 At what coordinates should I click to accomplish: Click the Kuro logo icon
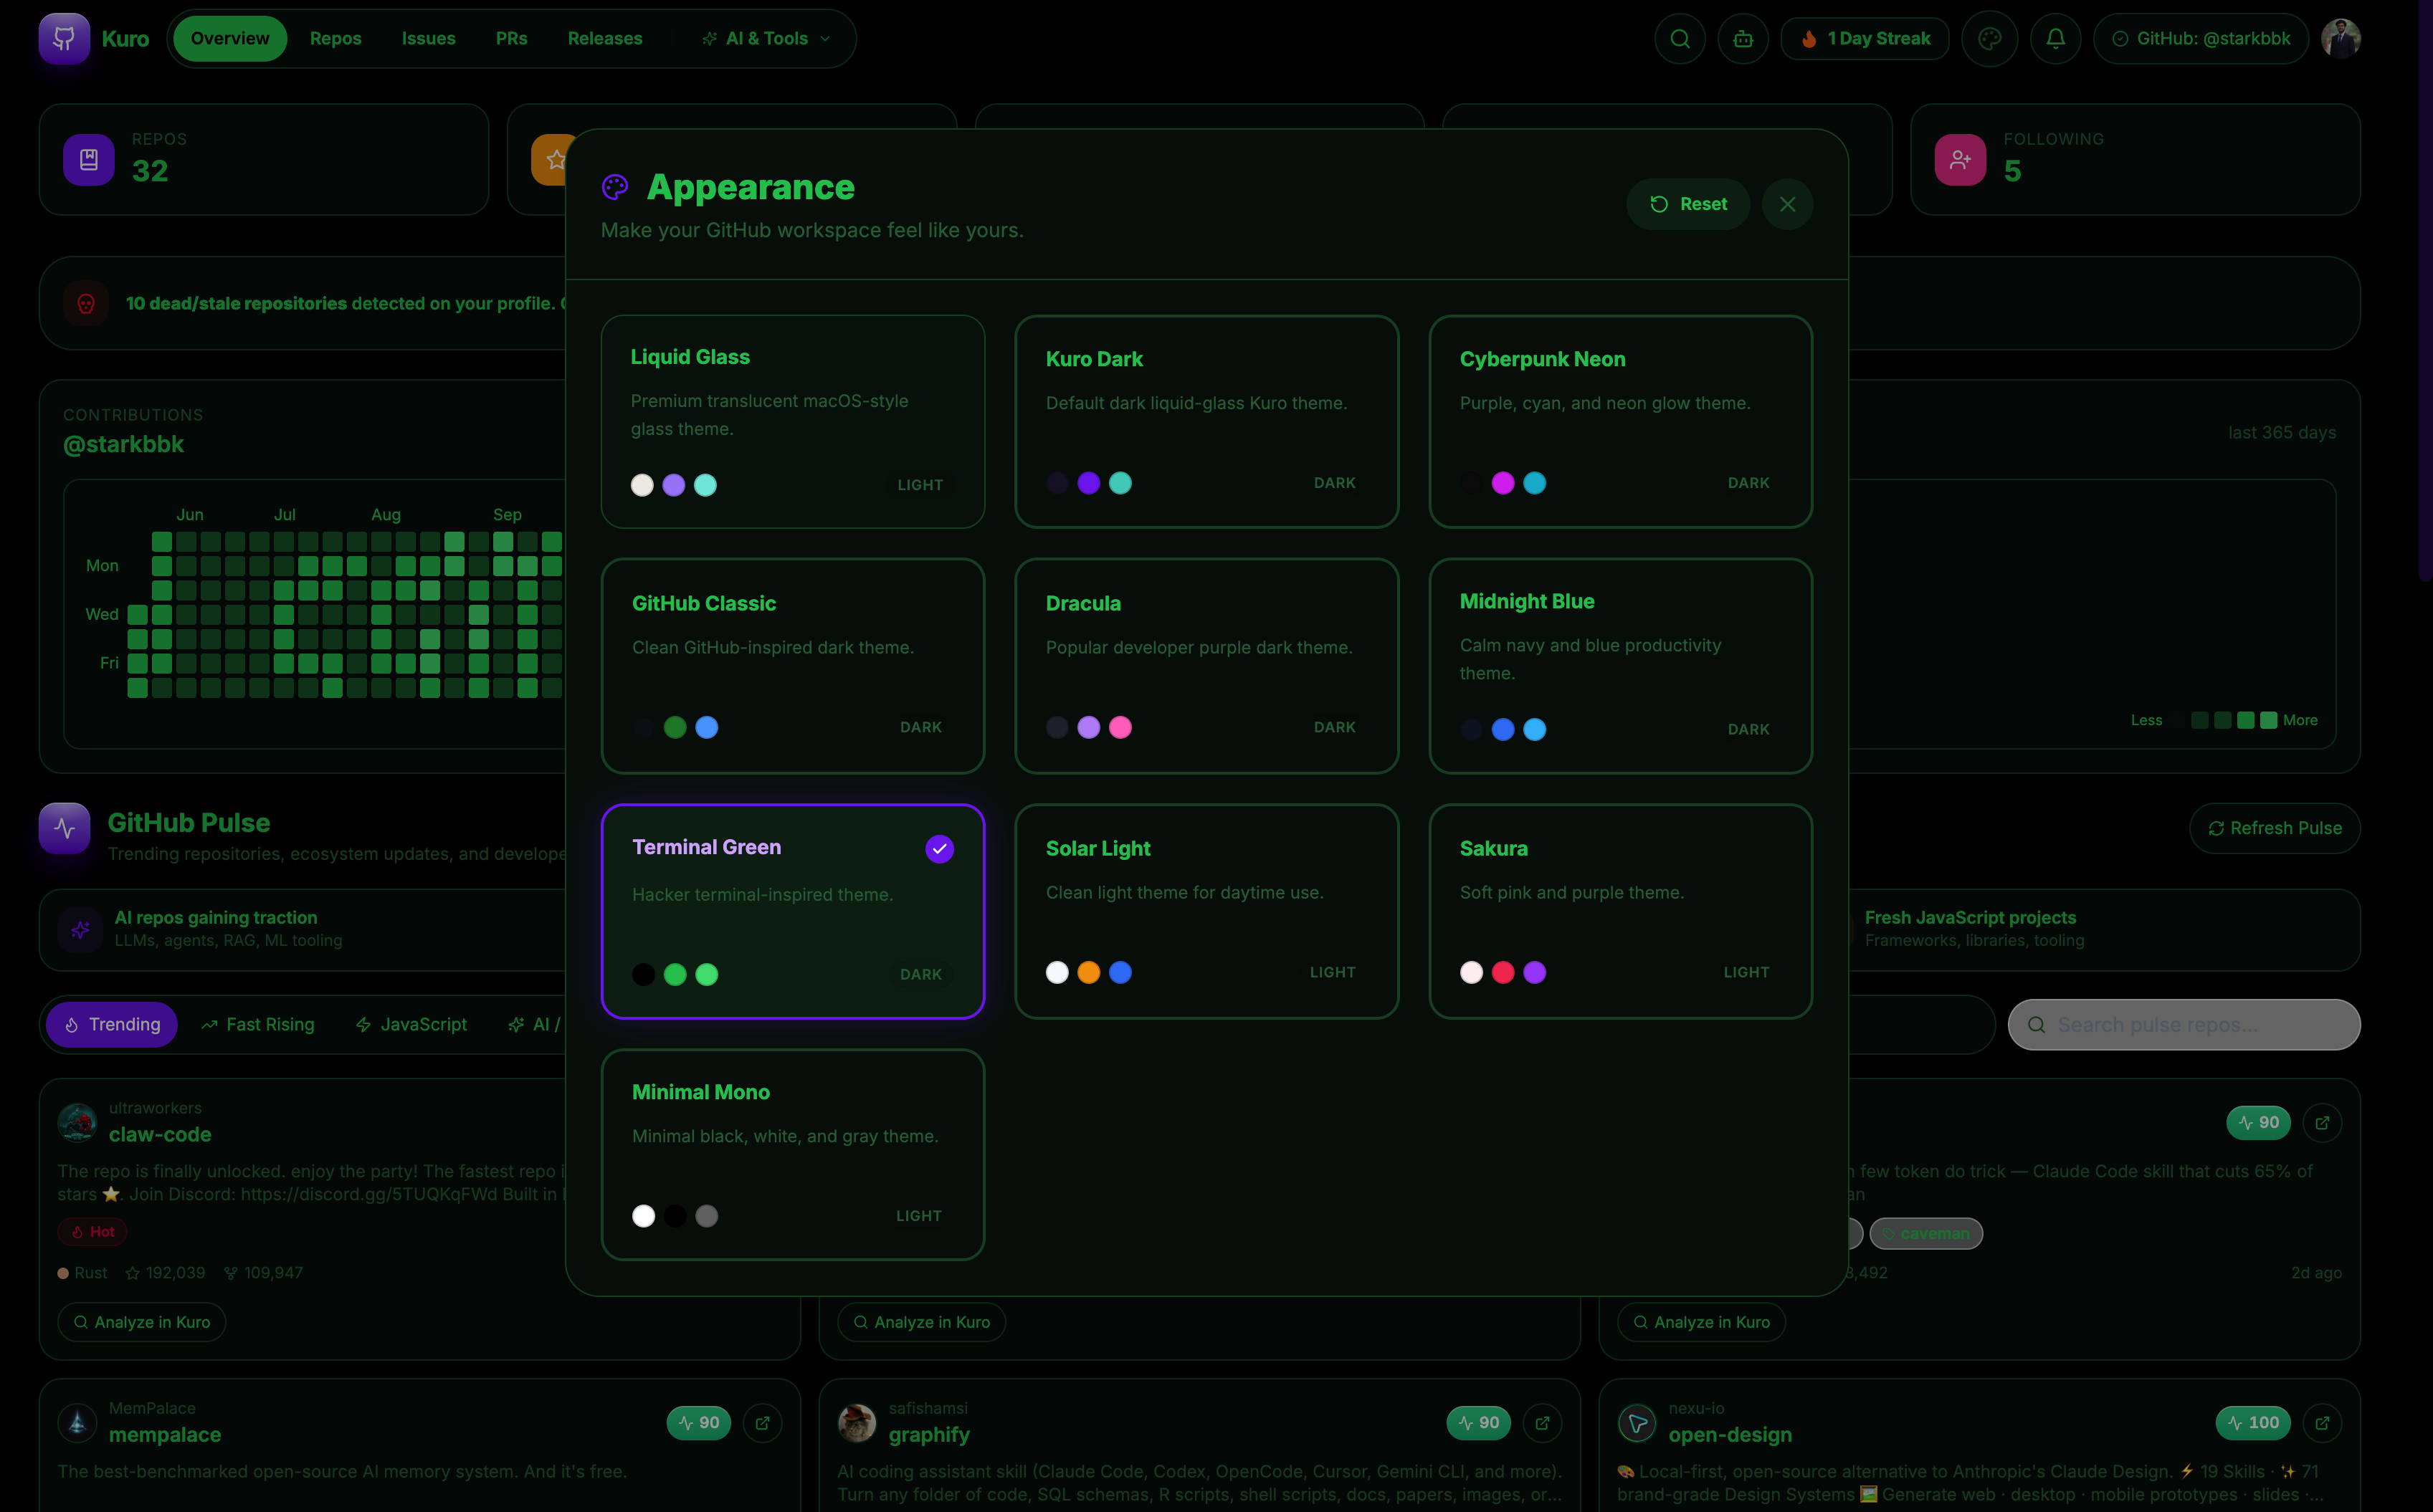pos(64,39)
